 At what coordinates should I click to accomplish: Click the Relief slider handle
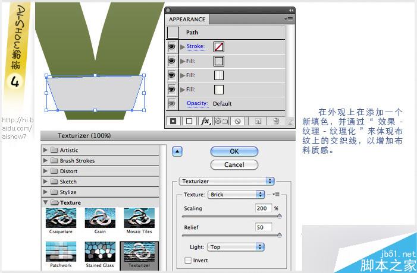(279, 235)
